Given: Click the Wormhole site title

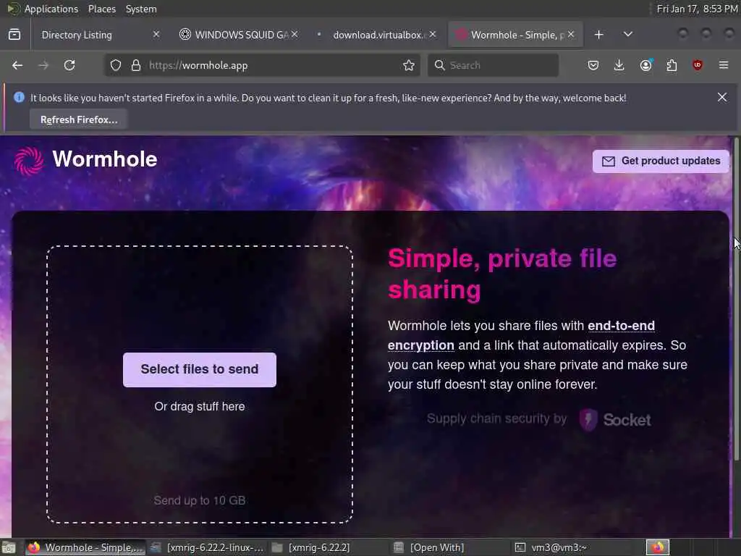Looking at the screenshot, I should [104, 159].
